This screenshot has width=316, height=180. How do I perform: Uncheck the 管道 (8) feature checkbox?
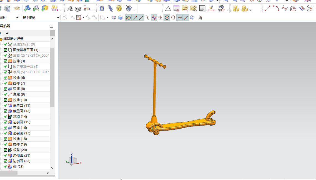[6, 89]
